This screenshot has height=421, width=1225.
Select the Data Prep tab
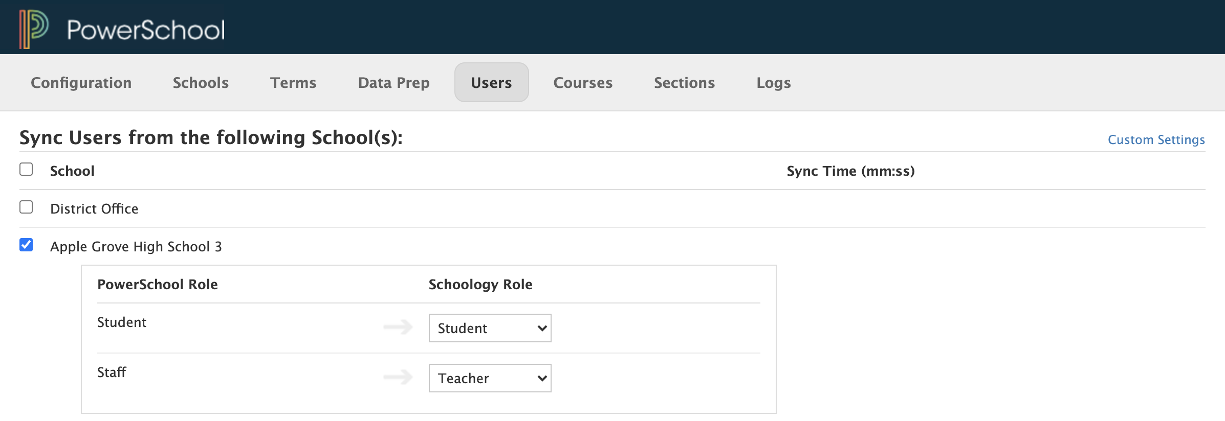393,83
